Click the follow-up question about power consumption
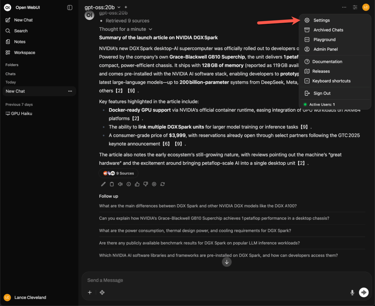 click(x=195, y=231)
